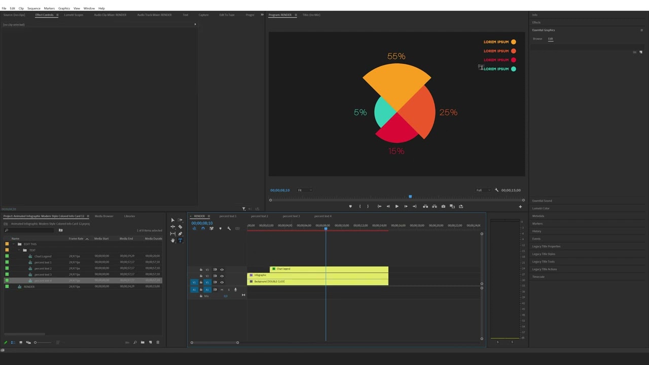Open Browse in Essential Graphics

click(x=537, y=39)
